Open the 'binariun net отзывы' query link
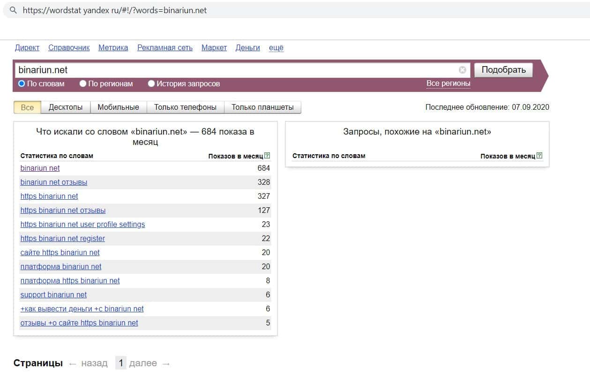 (x=54, y=182)
